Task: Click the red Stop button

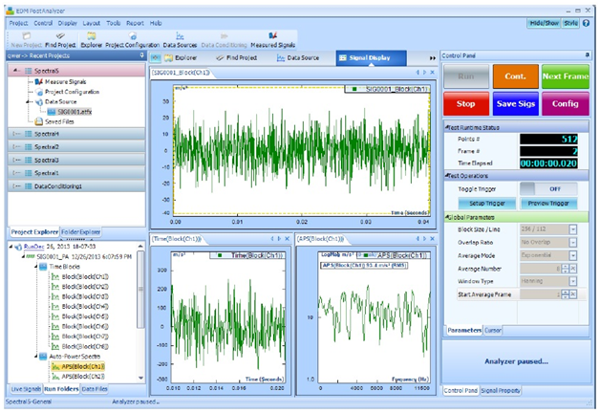Action: (465, 104)
